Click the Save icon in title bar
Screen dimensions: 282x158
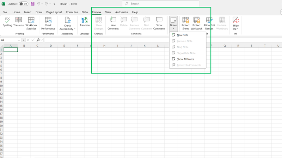(x=32, y=4)
